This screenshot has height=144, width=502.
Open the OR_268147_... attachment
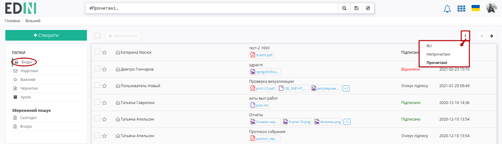293,88
